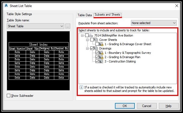Select the Subsets and Sheets tab
Screen dimensions: 183x113
(x=107, y=15)
